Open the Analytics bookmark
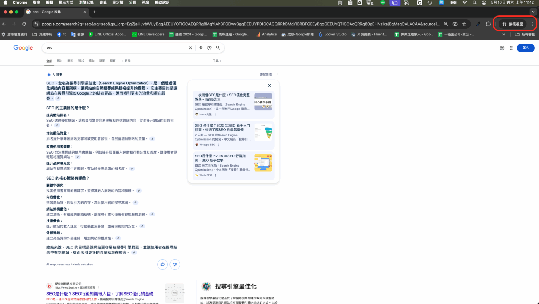 tap(266, 34)
